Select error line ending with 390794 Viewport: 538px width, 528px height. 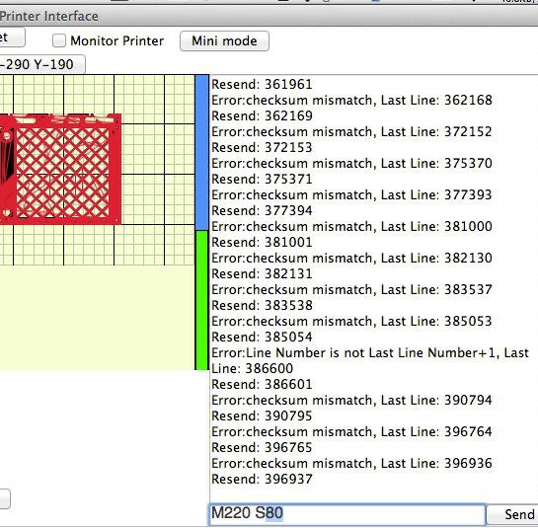(351, 400)
